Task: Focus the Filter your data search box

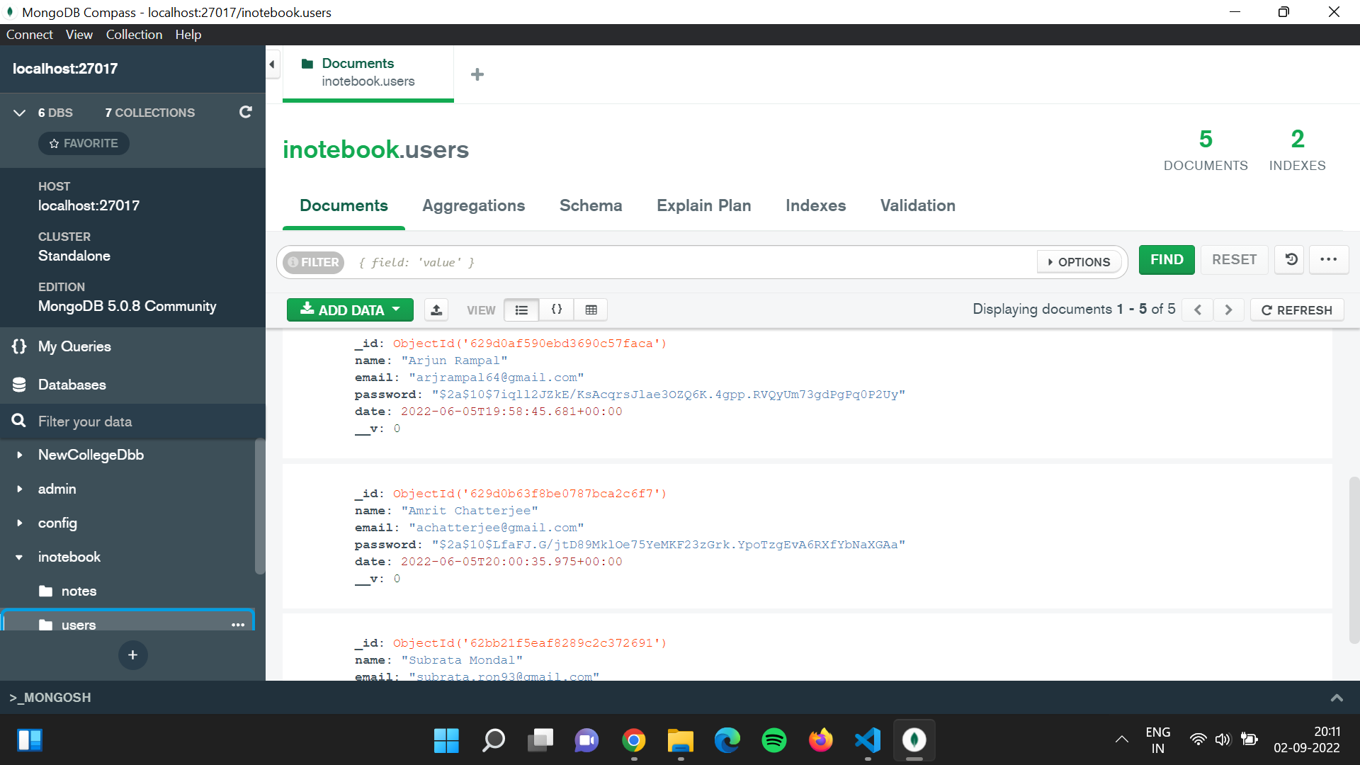Action: click(132, 421)
